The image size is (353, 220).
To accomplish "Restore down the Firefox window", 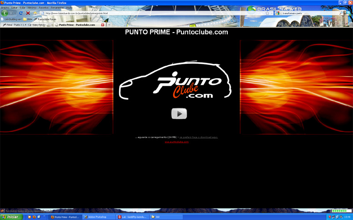I will 345,3.
